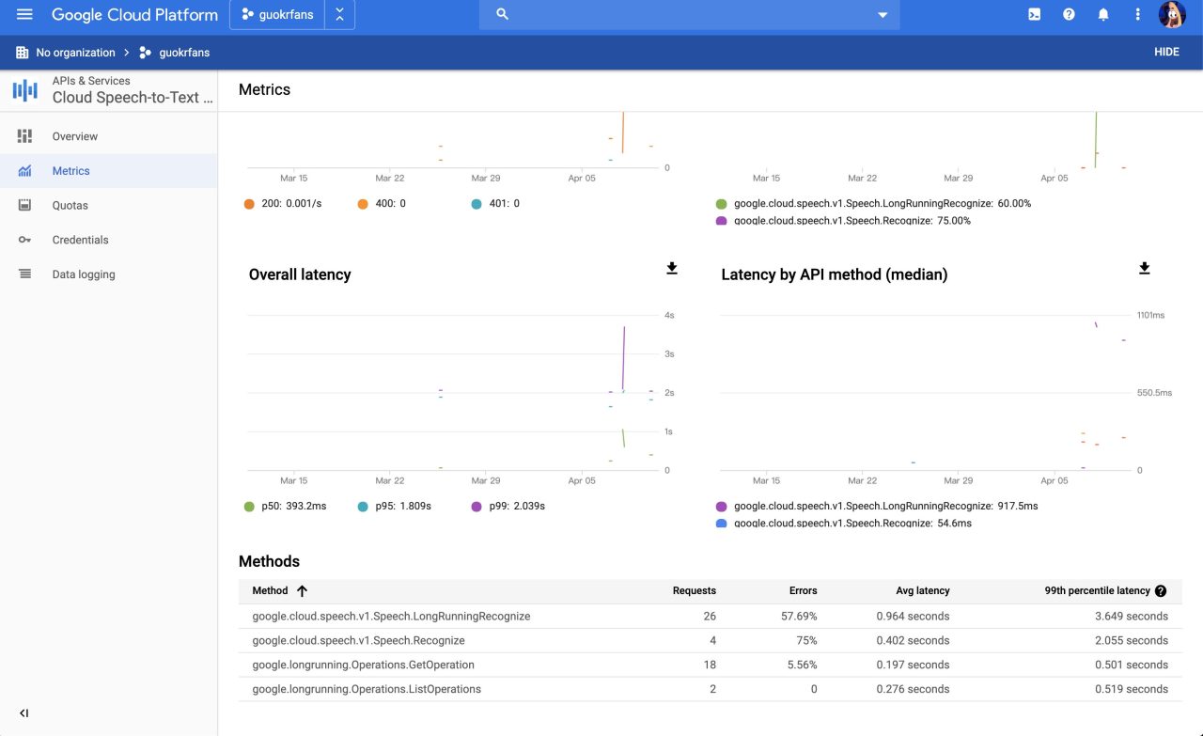
Task: Open Data logging in the sidebar
Action: [x=85, y=274]
